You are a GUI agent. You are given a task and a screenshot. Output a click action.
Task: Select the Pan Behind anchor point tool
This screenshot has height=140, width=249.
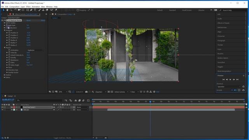pos(23,10)
